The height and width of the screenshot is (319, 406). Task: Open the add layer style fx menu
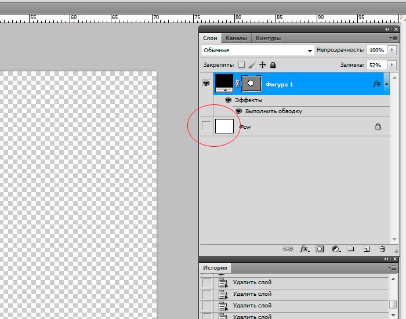click(303, 249)
